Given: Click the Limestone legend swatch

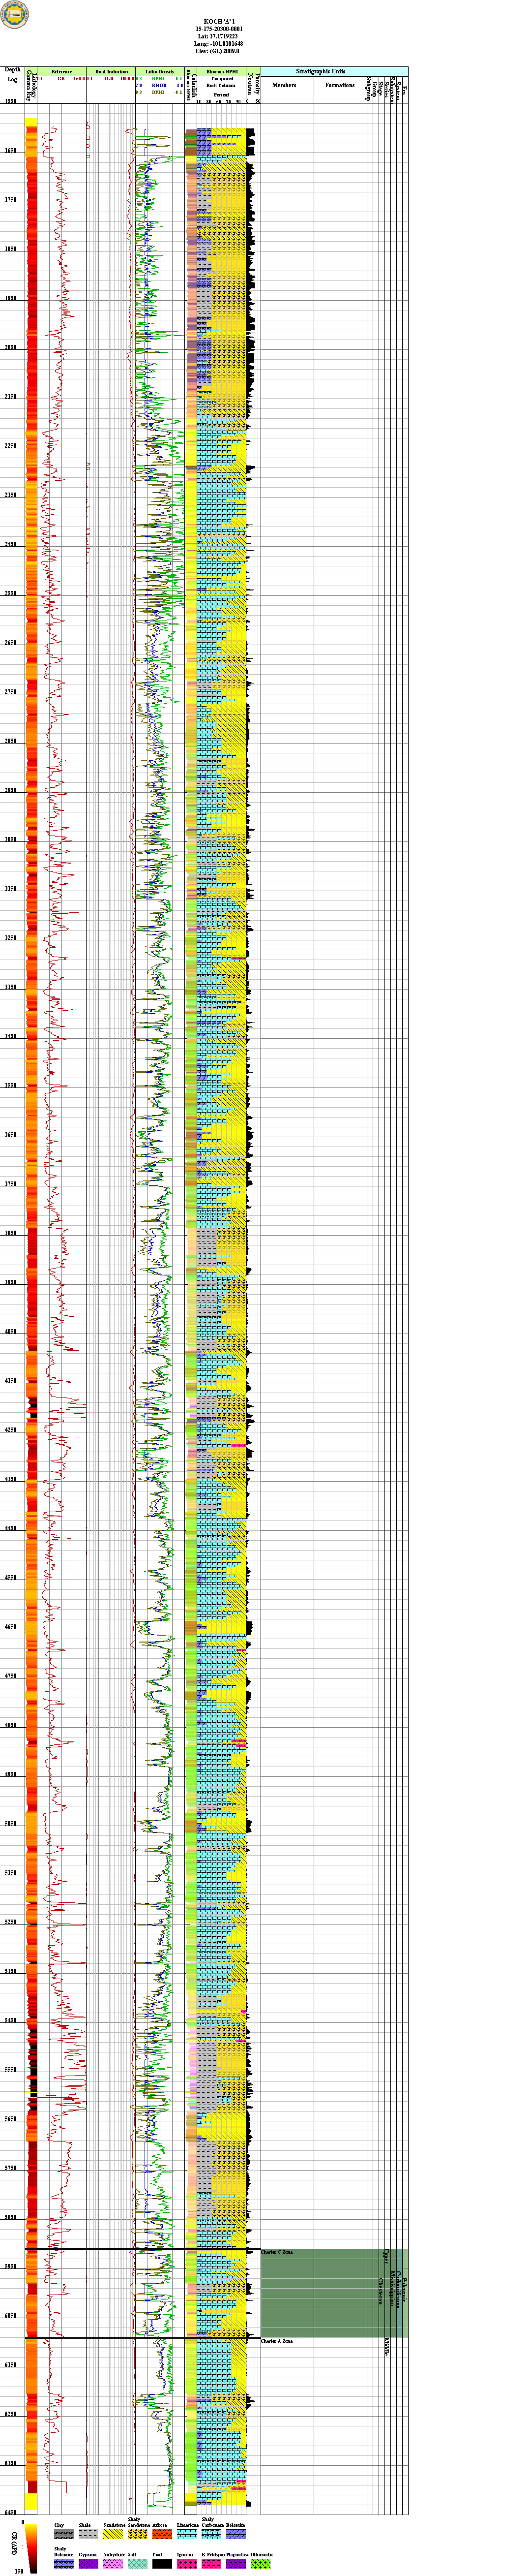Looking at the screenshot, I should [187, 2534].
